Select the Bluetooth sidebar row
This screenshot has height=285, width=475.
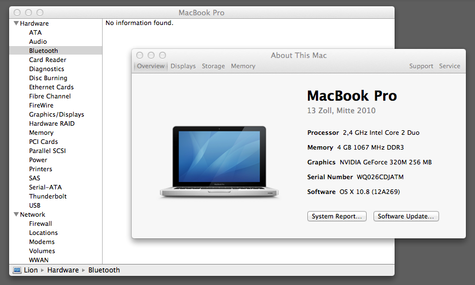coord(56,51)
